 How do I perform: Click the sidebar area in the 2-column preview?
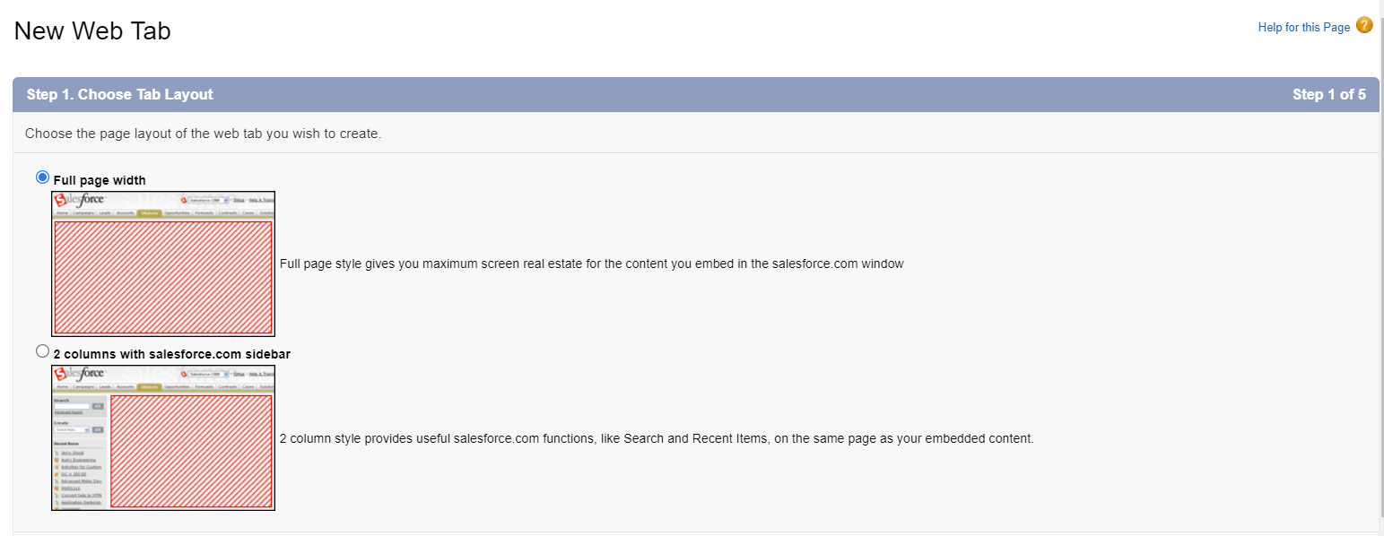point(80,453)
